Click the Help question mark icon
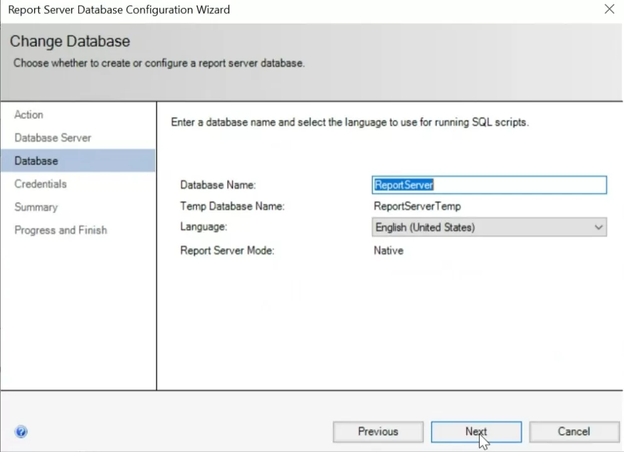The image size is (624, 452). [21, 431]
